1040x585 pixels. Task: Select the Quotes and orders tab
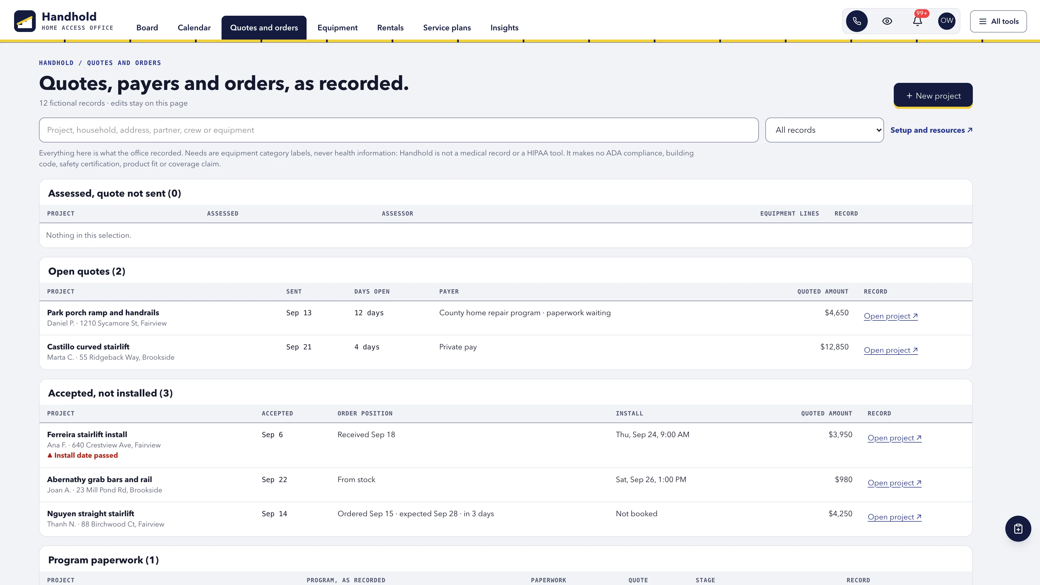(x=264, y=27)
